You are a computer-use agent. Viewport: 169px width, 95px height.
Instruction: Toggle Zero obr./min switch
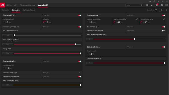tap(163, 27)
